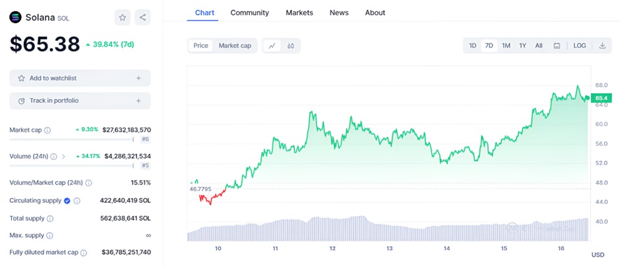620x266 pixels.
Task: Enable LOG scale on chart
Action: pyautogui.click(x=579, y=45)
